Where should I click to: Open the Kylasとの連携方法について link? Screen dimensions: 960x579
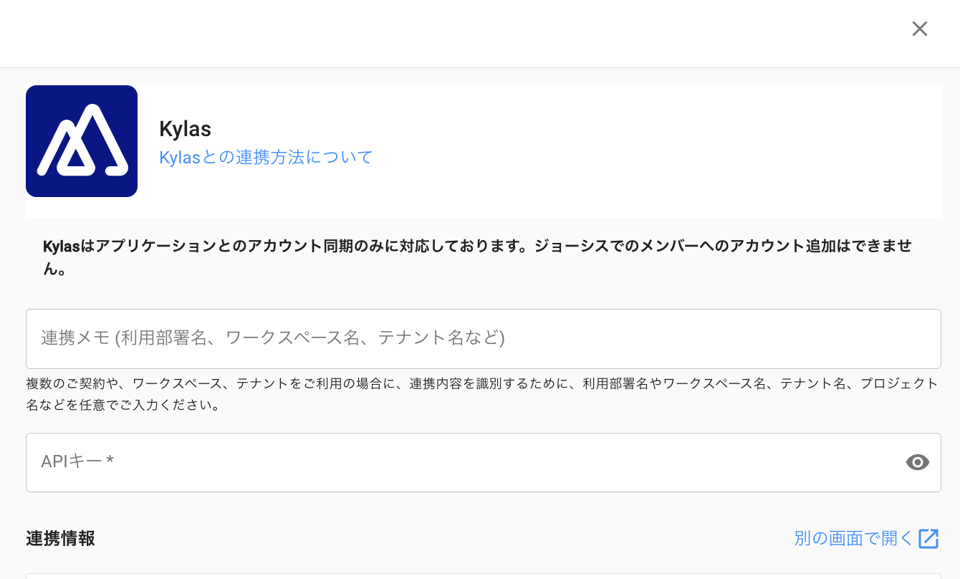pos(266,157)
